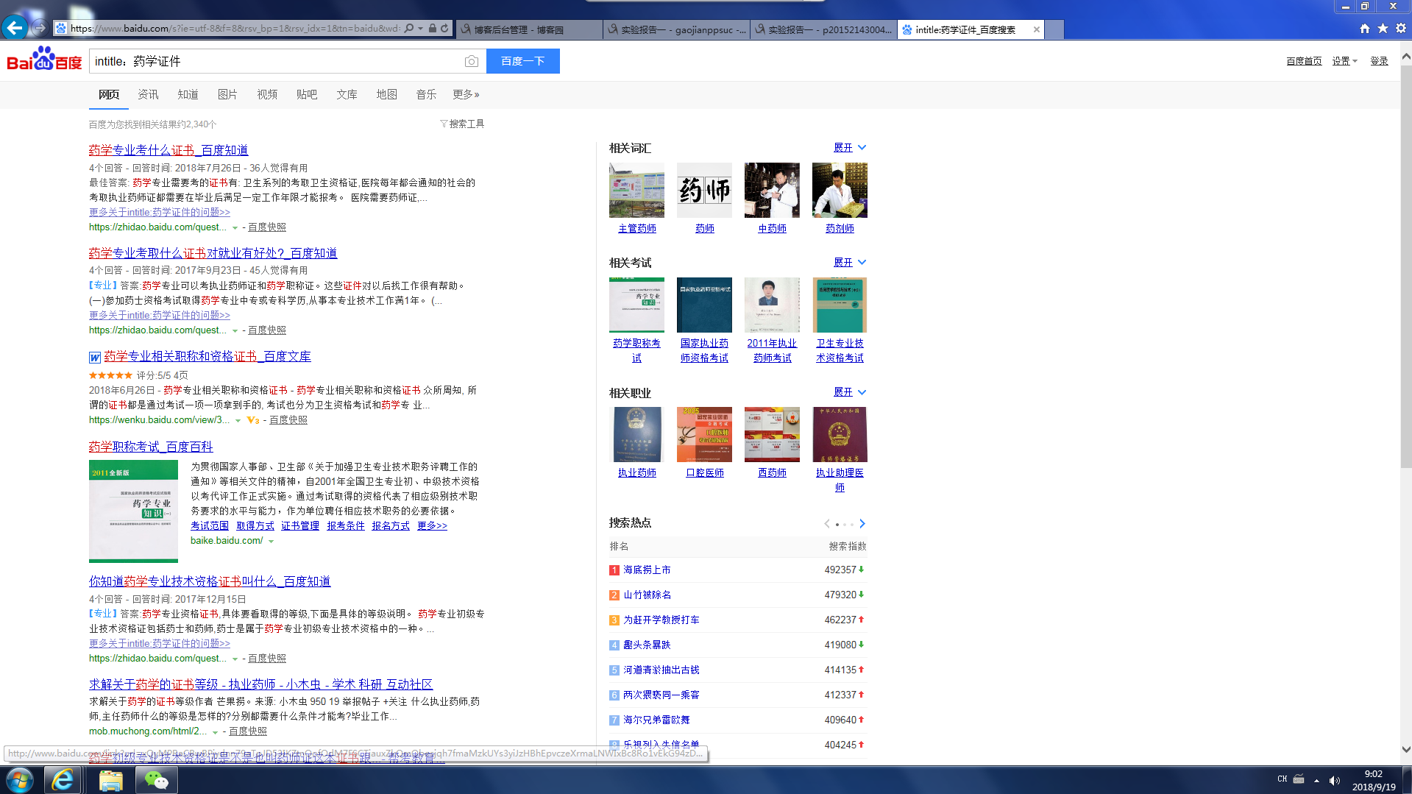1412x794 pixels.
Task: Show next page of 搜索热点
Action: tap(862, 524)
